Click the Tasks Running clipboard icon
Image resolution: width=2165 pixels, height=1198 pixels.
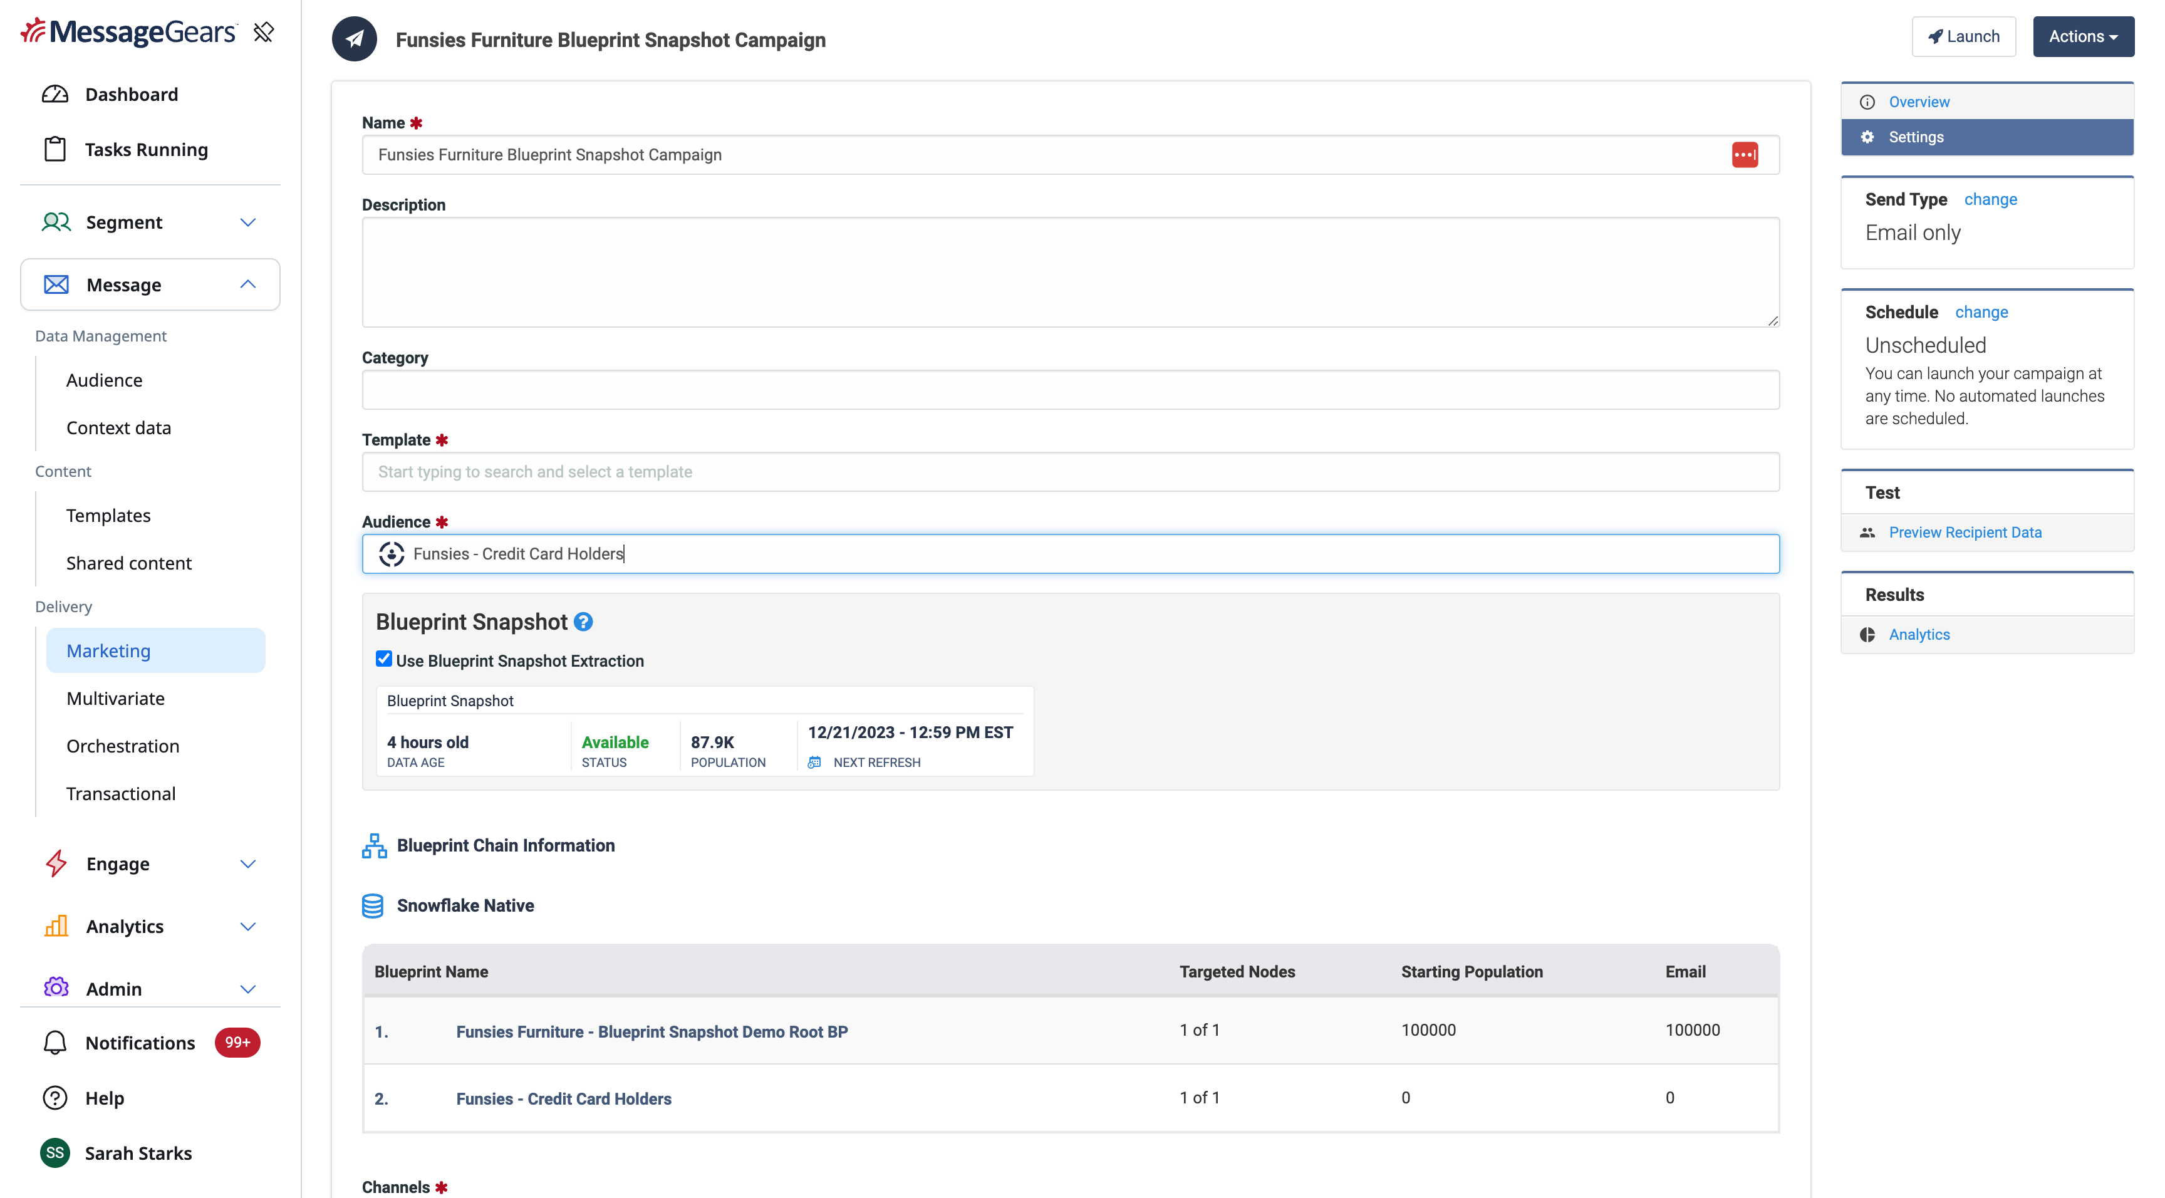point(56,150)
